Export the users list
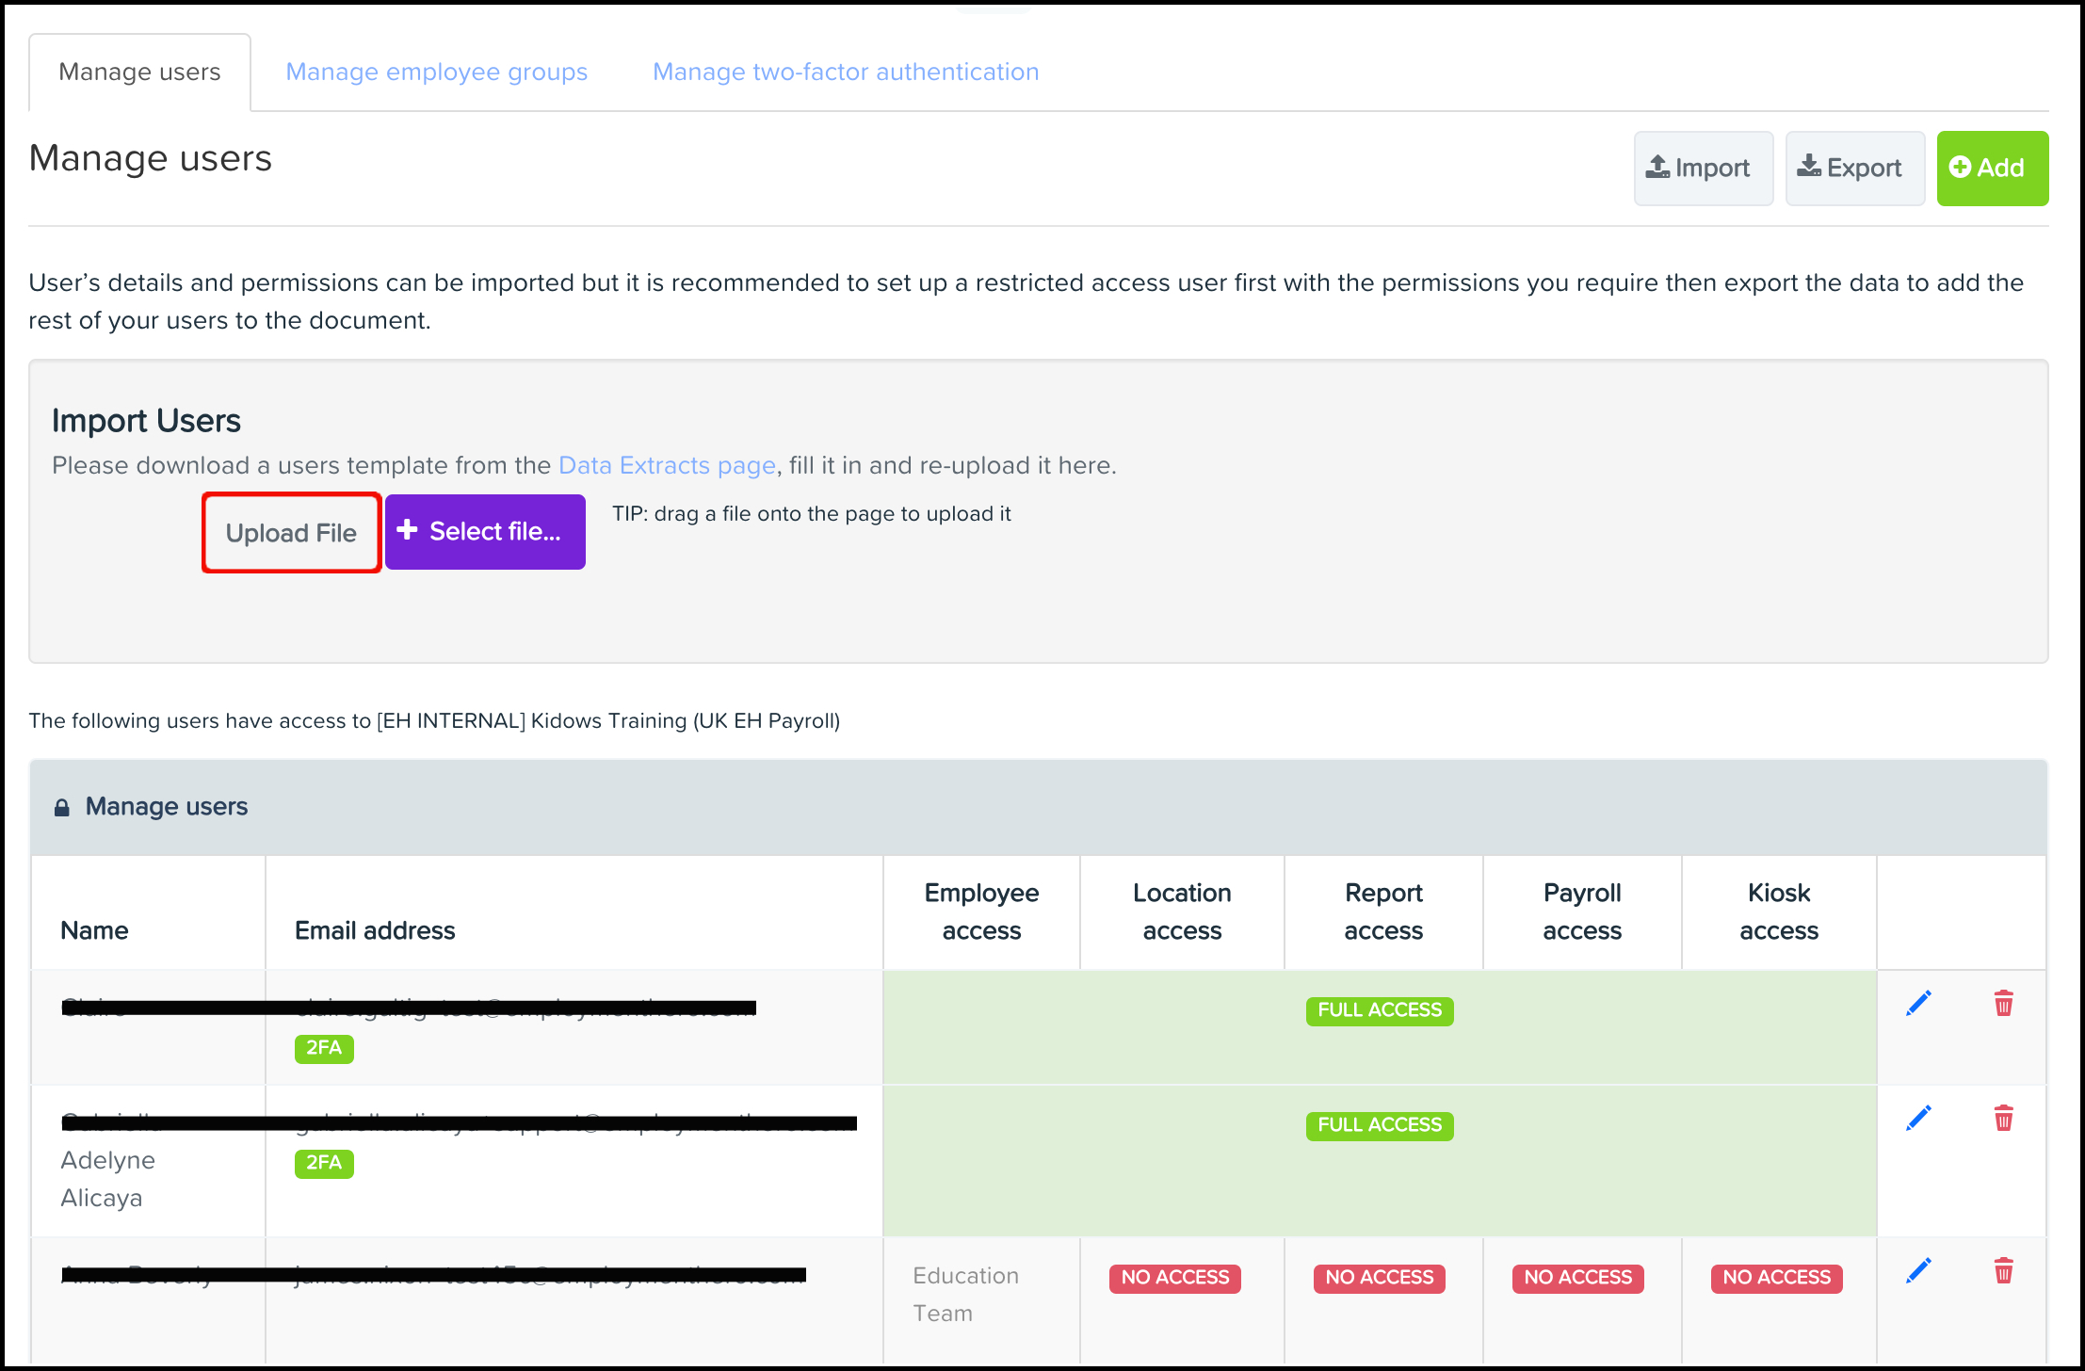The image size is (2085, 1371). tap(1854, 168)
